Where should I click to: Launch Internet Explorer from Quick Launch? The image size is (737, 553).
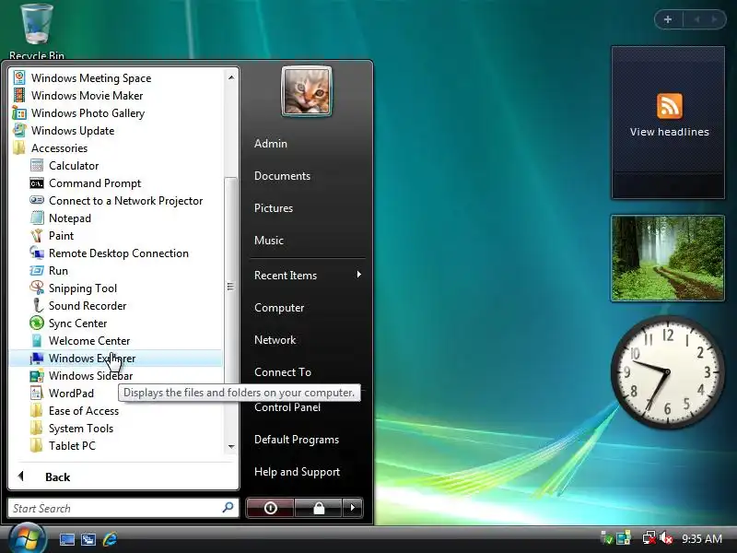tap(110, 539)
